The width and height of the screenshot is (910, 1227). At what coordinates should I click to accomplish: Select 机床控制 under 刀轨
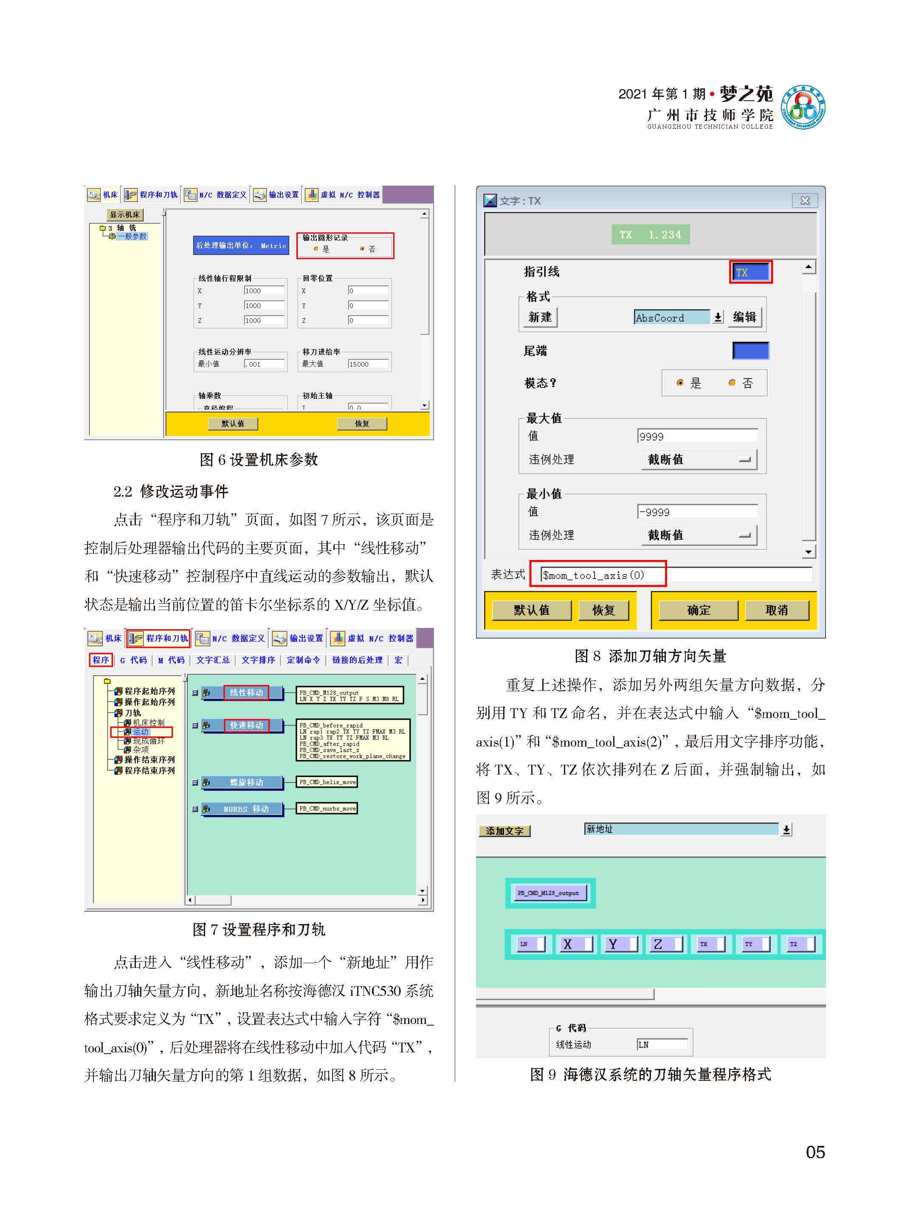point(144,723)
